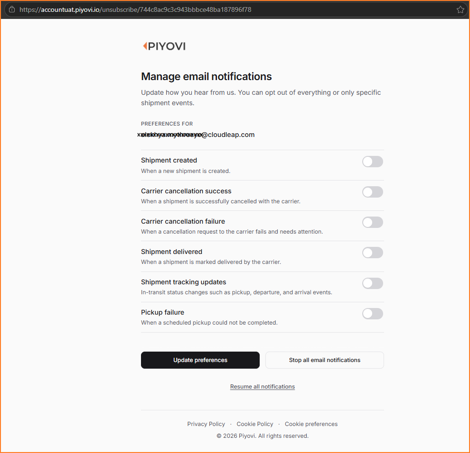Click the site info lock icon in address bar
Viewport: 470px width, 453px height.
pos(12,9)
